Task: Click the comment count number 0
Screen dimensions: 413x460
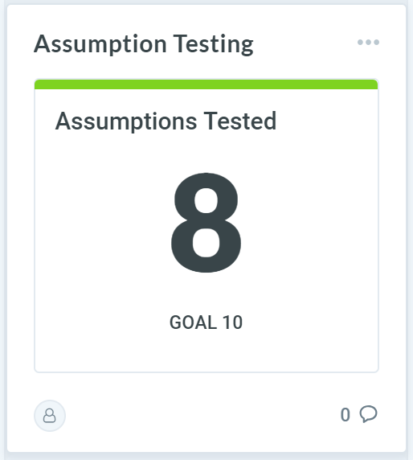Action: 345,415
